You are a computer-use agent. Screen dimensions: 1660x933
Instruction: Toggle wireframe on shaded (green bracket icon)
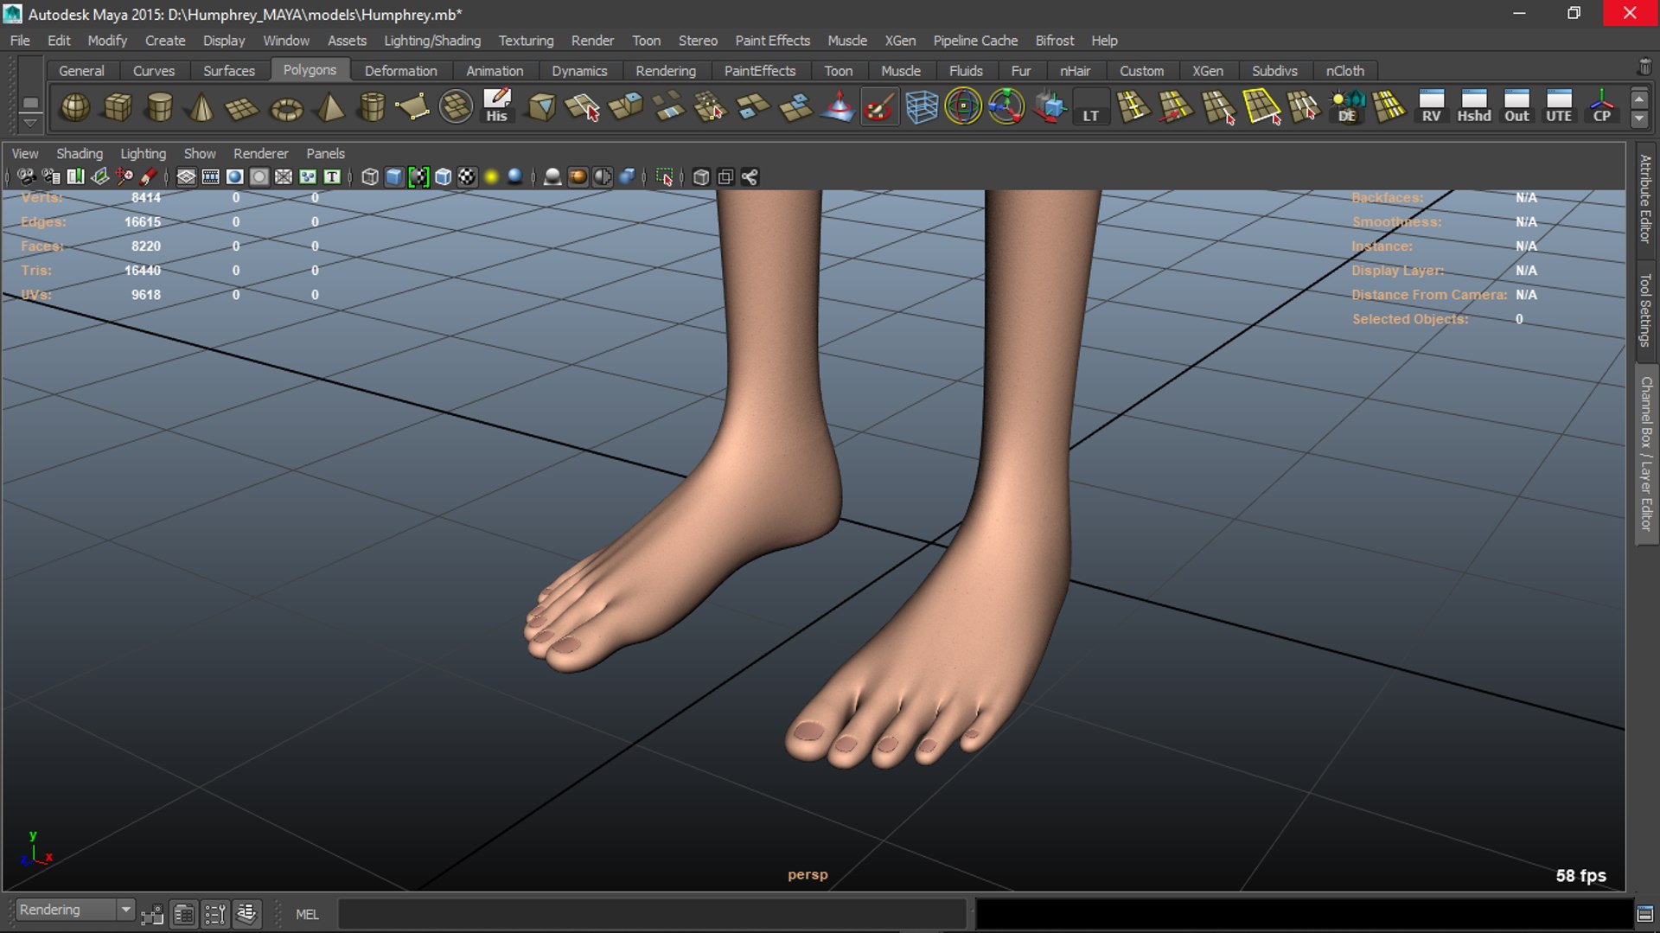[x=418, y=177]
